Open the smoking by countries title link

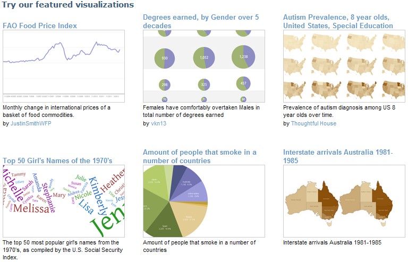pos(199,156)
